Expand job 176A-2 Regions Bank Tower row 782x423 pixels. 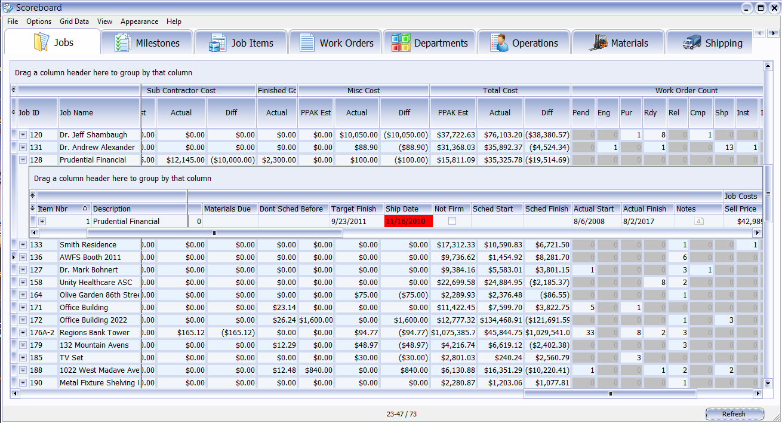click(x=23, y=332)
